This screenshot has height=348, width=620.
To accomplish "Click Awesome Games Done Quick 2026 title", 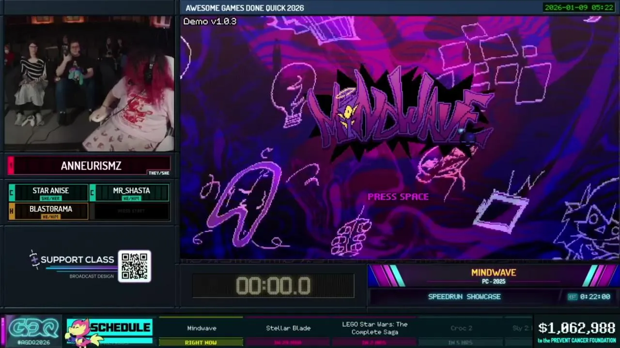I will [245, 8].
